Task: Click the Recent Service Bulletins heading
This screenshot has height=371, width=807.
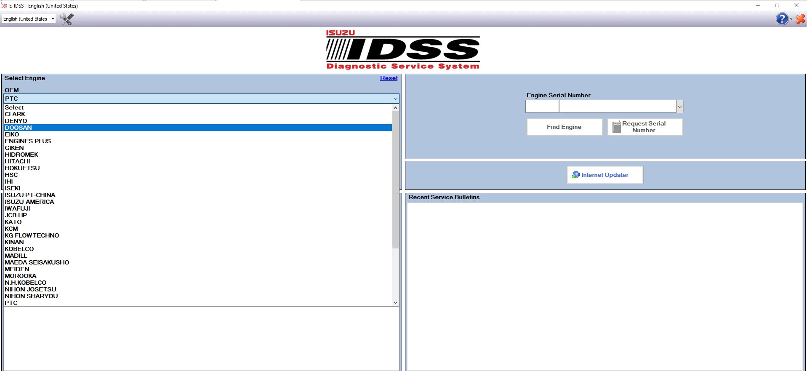Action: (x=444, y=197)
